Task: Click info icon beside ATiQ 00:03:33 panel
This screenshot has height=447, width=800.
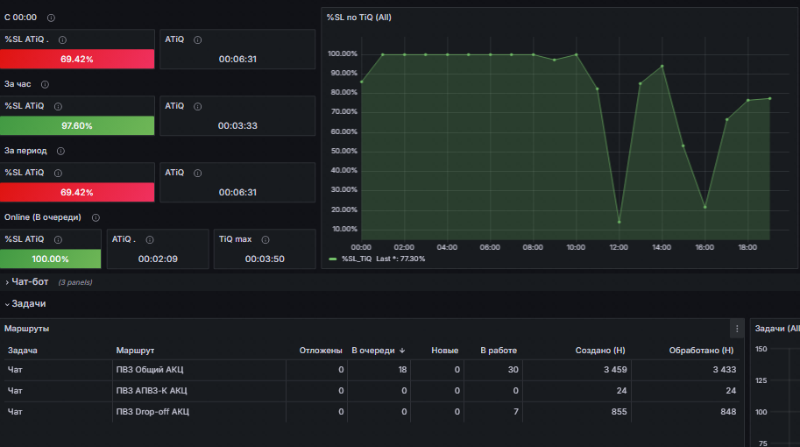Action: click(197, 107)
